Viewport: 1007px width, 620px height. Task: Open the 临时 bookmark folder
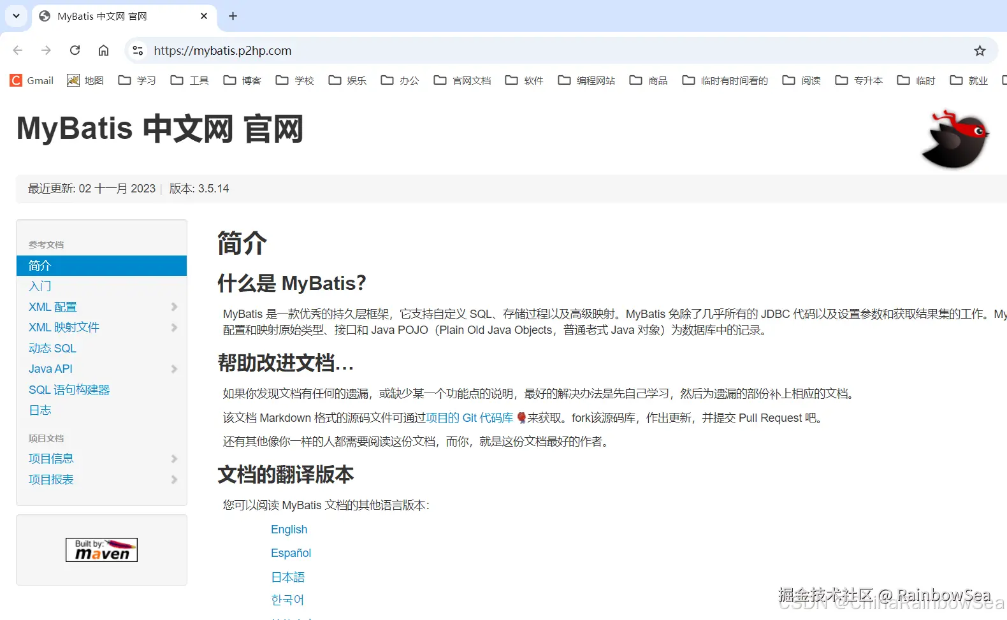click(x=916, y=80)
